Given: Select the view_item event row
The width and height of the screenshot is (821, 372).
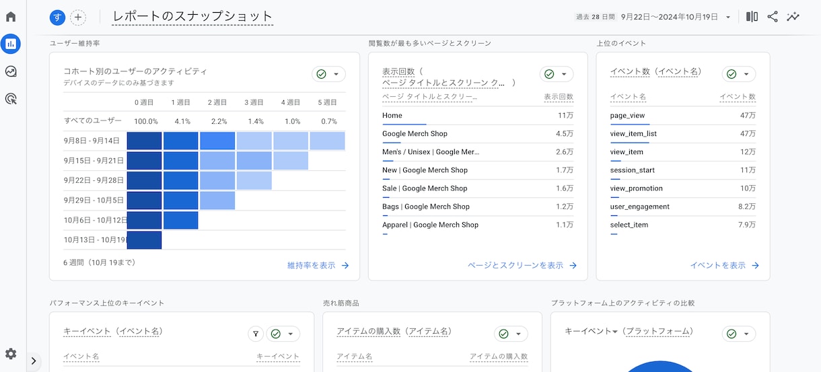Looking at the screenshot, I should (x=683, y=152).
